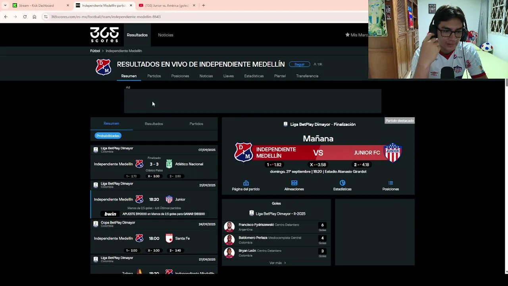Click the Mis Marcadores star icon
The image size is (508, 286).
coord(347,35)
